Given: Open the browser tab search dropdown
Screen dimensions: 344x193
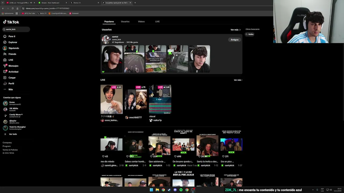Looking at the screenshot, I should pyautogui.click(x=3, y=3).
